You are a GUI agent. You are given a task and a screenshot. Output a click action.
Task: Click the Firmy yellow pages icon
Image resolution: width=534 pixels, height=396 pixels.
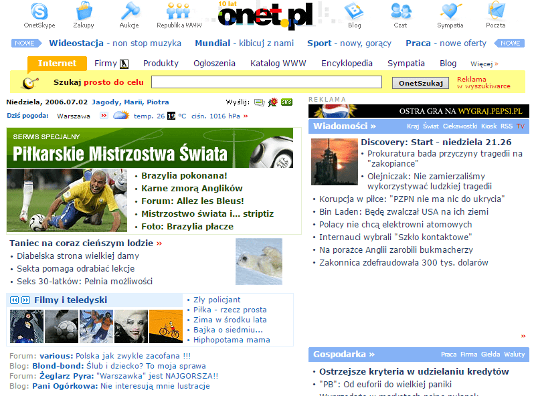pos(124,64)
